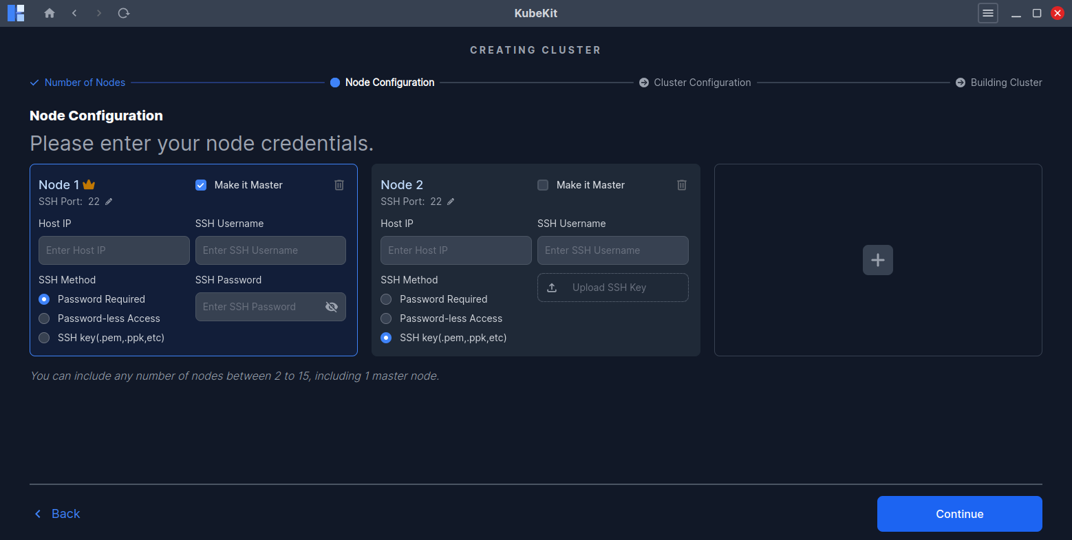Select Password Required for Node 2
The height and width of the screenshot is (540, 1072).
tap(386, 299)
